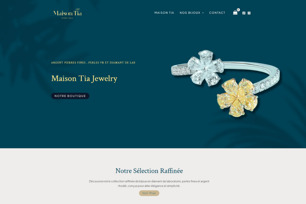Select the flower diamond ring image
Screen dimensions: 306x204
[226, 83]
